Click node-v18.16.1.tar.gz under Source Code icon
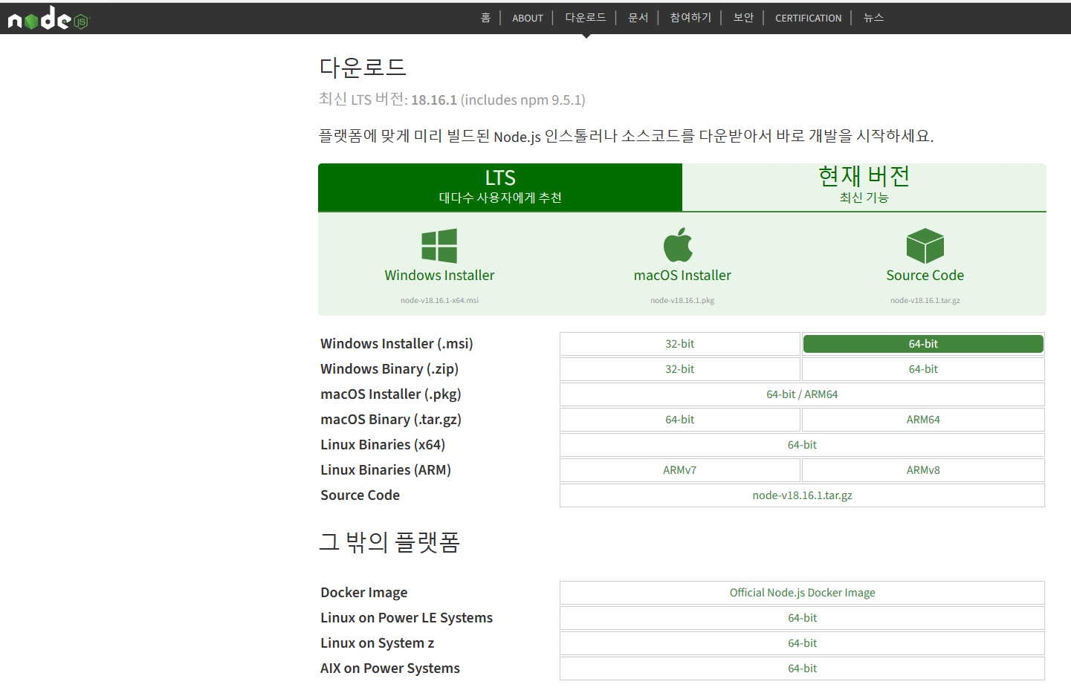Image resolution: width=1071 pixels, height=693 pixels. (x=925, y=301)
